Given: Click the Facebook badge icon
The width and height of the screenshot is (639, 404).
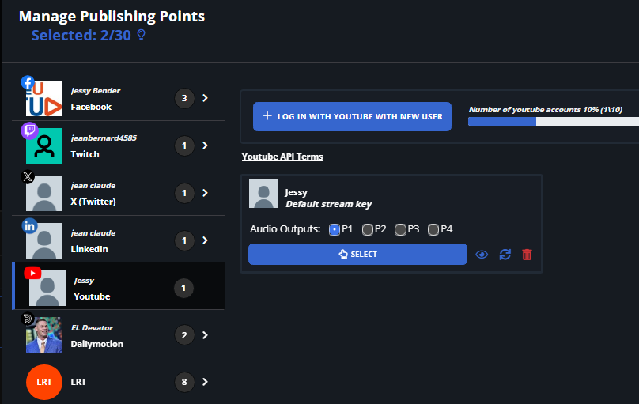Looking at the screenshot, I should pos(28,83).
